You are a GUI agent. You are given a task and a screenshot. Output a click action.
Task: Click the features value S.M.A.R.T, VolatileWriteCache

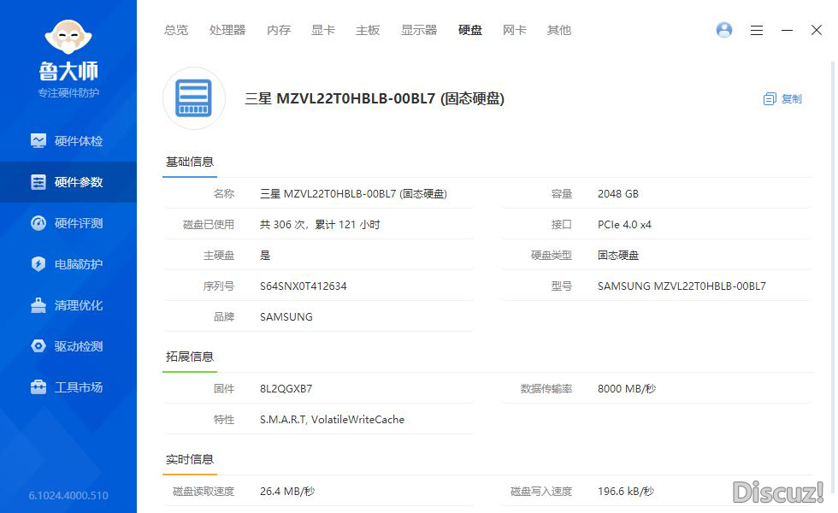(332, 420)
